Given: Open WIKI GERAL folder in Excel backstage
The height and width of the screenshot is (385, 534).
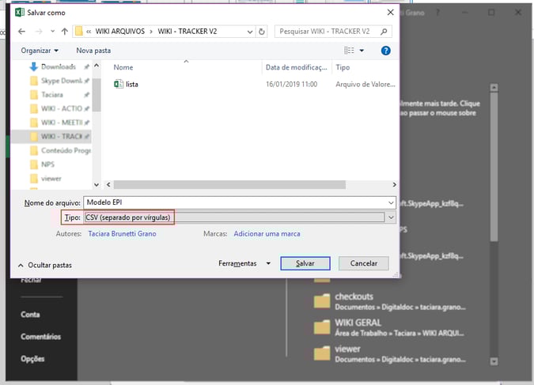Looking at the screenshot, I should pyautogui.click(x=389, y=327).
